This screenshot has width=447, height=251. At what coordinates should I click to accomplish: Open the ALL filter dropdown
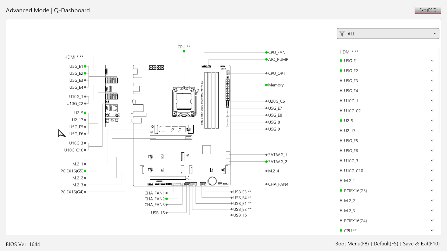point(388,34)
